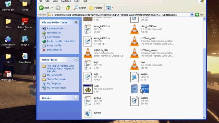
Task: Click E-mail this file
Action: coord(54,45)
